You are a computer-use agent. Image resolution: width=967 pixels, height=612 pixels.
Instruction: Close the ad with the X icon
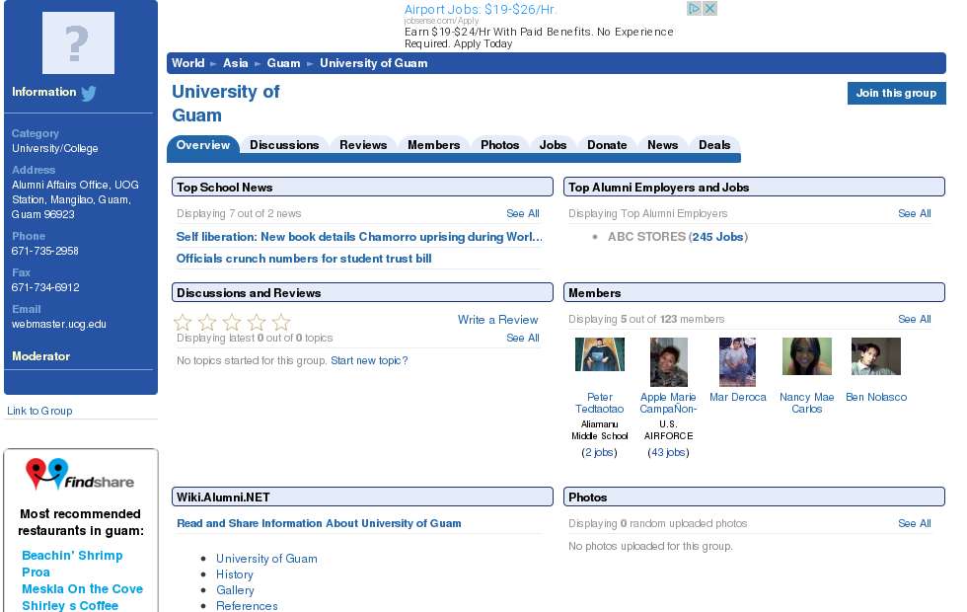pyautogui.click(x=709, y=9)
